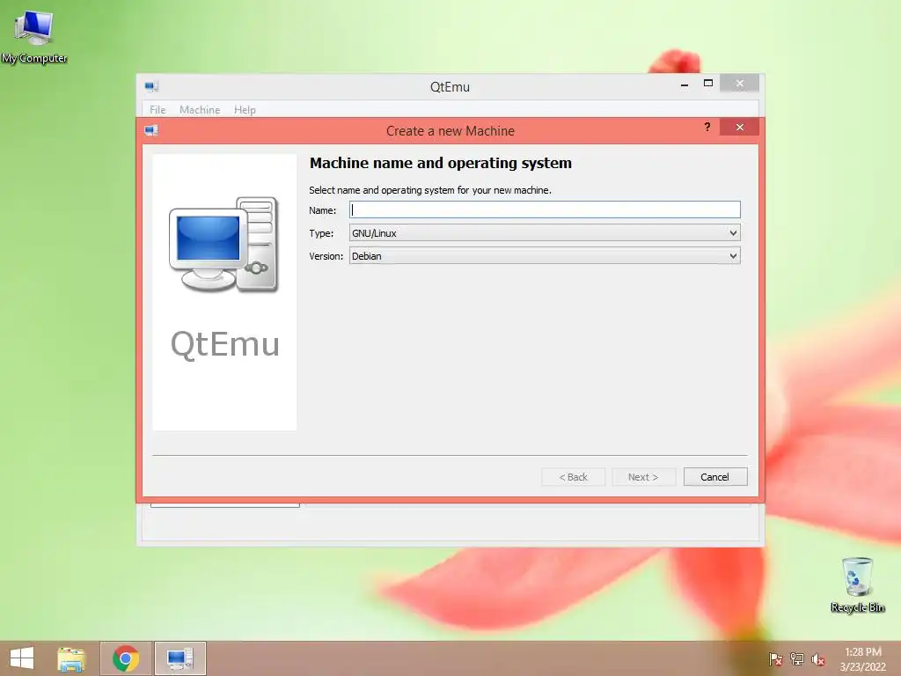
Task: Maximize the QtEmu main window
Action: pos(708,84)
